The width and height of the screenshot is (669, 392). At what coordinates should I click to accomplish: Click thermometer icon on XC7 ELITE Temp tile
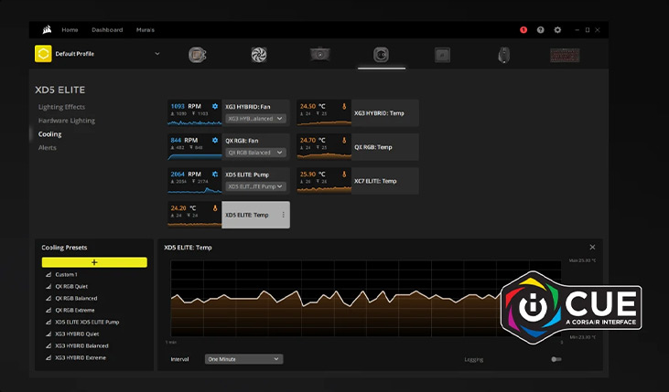[x=344, y=174]
